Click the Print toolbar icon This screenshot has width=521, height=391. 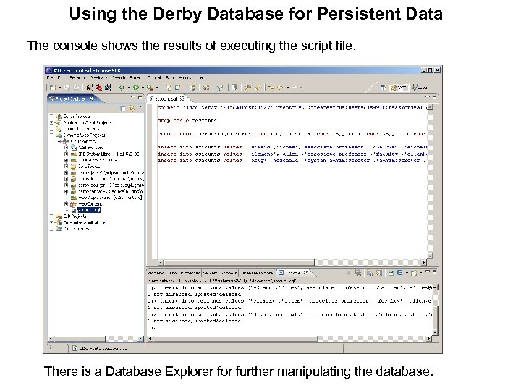point(76,88)
